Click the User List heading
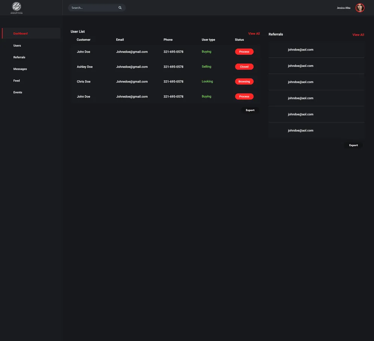374x341 pixels. (77, 31)
